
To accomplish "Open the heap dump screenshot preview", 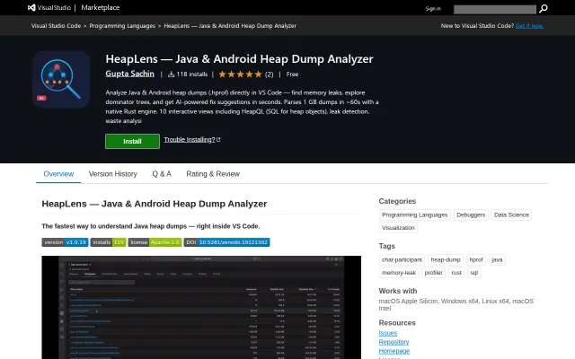I will (x=201, y=307).
